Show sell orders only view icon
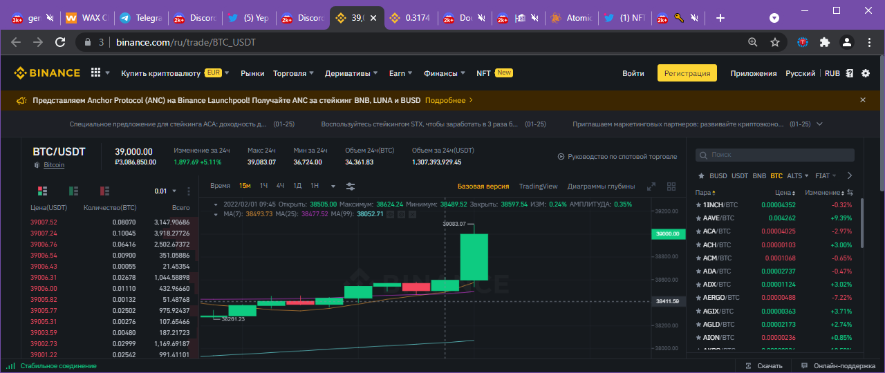The width and height of the screenshot is (885, 373). click(104, 191)
